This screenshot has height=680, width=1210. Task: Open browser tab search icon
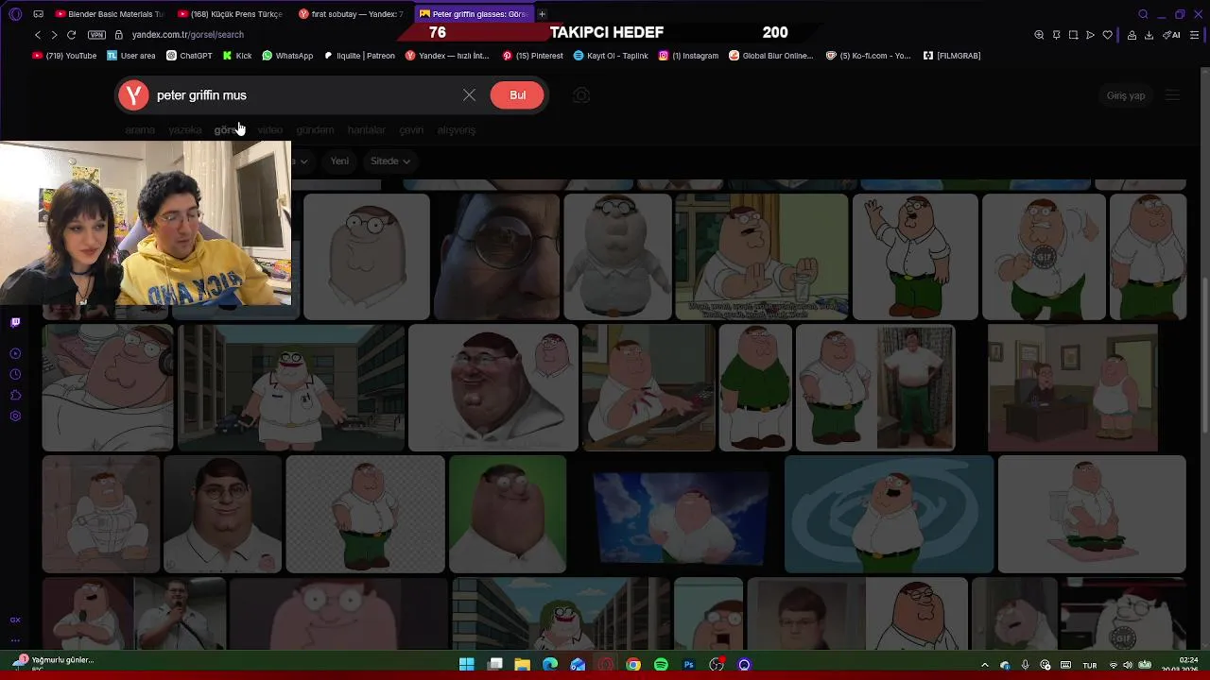(1143, 14)
